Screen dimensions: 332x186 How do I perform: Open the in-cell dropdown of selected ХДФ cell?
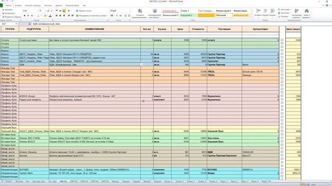142,64
